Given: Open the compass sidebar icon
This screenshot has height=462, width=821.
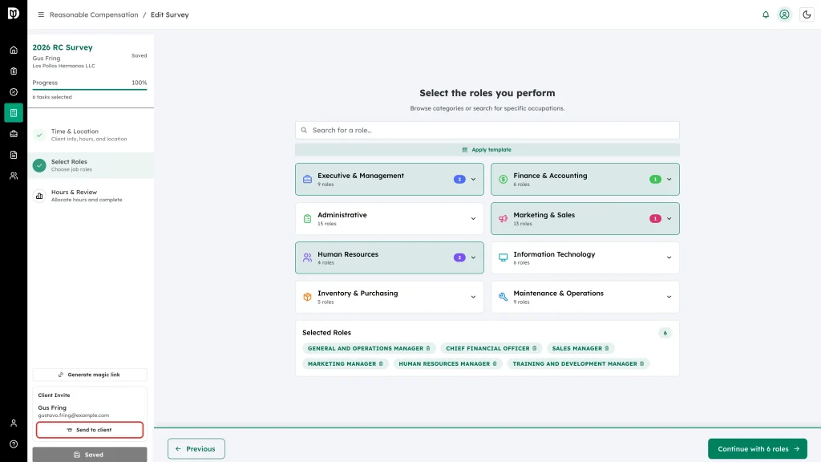Looking at the screenshot, I should tap(14, 92).
